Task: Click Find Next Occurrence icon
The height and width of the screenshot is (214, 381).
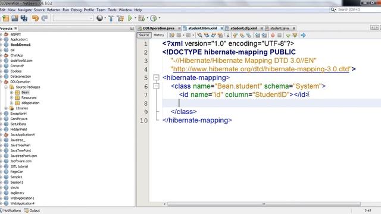Action: click(213, 35)
